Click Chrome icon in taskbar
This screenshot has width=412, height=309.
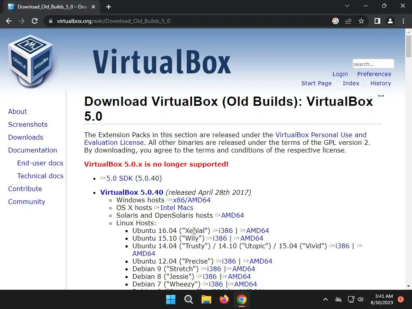click(242, 299)
